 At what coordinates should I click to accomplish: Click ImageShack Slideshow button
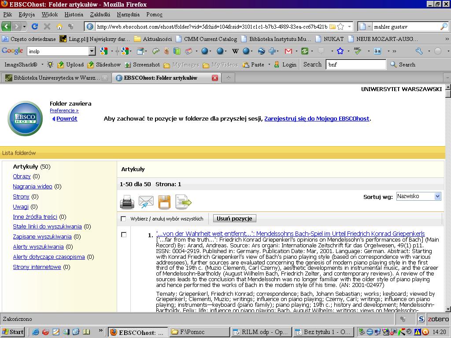(x=104, y=65)
